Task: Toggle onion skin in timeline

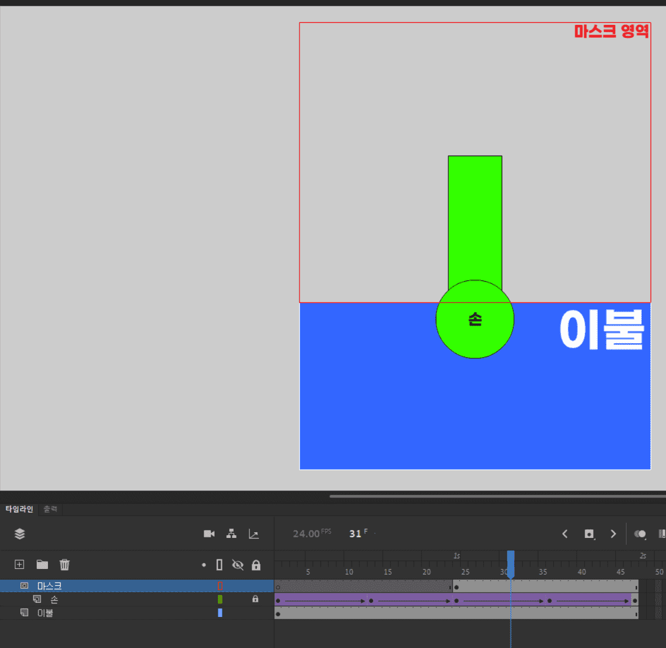Action: pyautogui.click(x=640, y=534)
